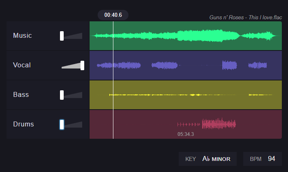Screen dimensions: 288x172
Task: Click the 00:40.6 playhead time bubble
Action: pyautogui.click(x=113, y=15)
